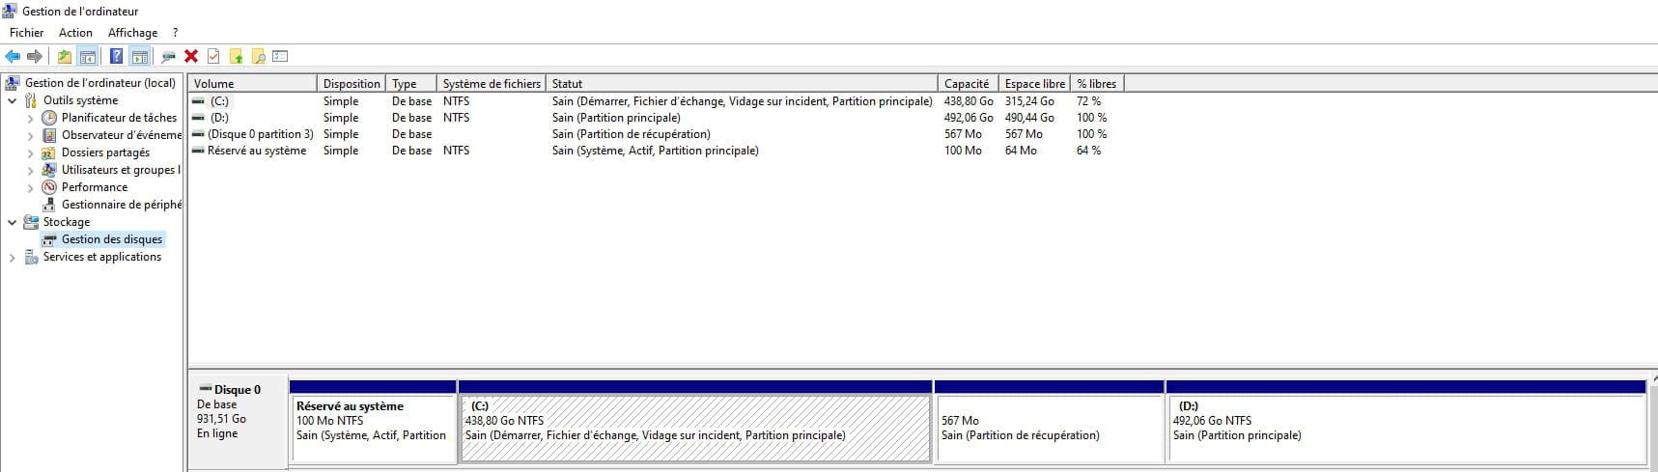Collapse the Stockage node
This screenshot has height=472, width=1658.
(x=12, y=222)
